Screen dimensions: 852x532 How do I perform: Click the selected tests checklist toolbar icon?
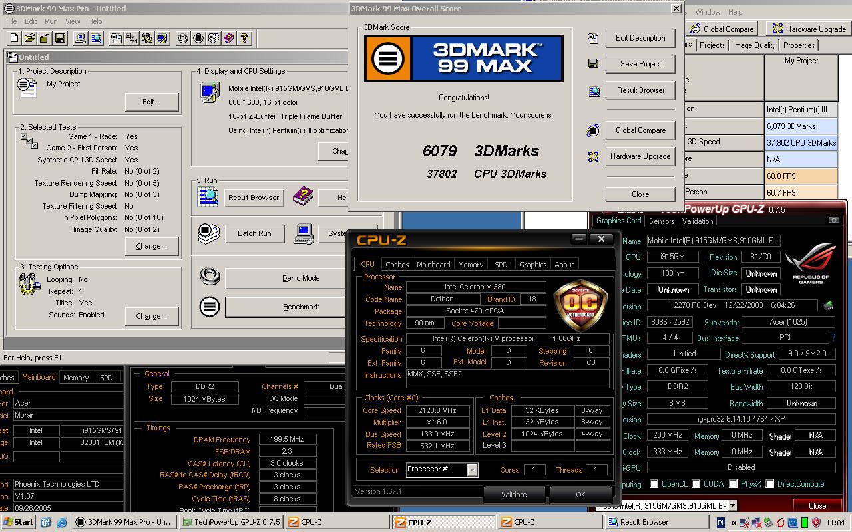(132, 39)
